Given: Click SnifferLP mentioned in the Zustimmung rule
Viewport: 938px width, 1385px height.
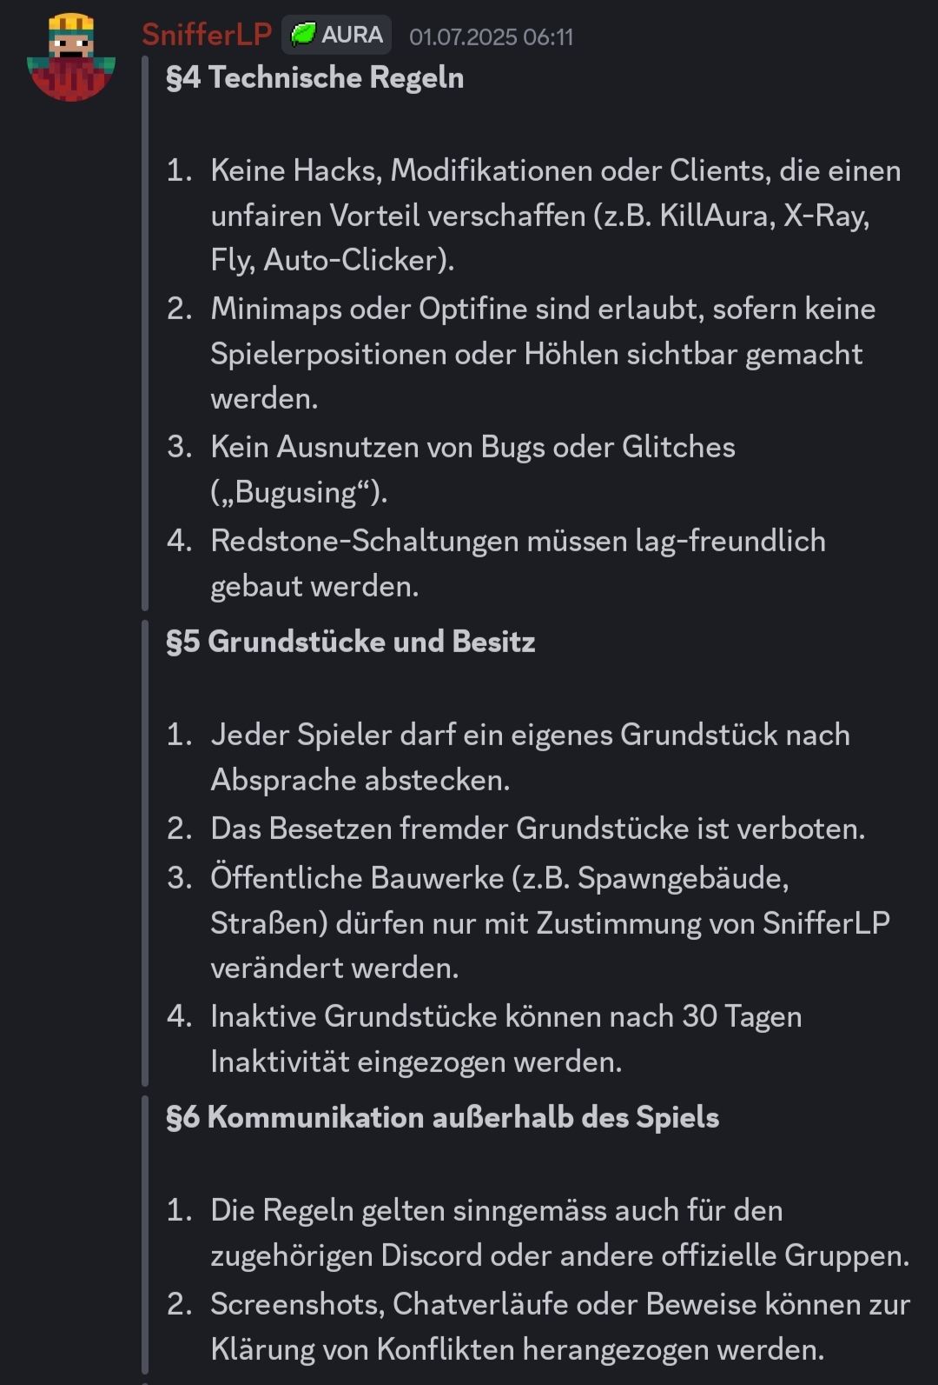Looking at the screenshot, I should tap(826, 923).
